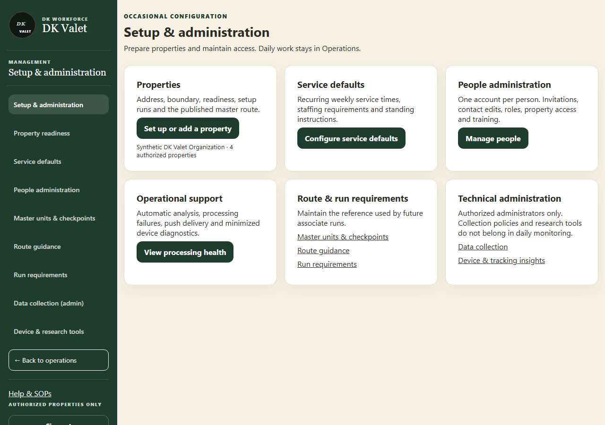Choose Run requirements in the sidebar menu
Image resolution: width=605 pixels, height=425 pixels.
pyautogui.click(x=59, y=275)
